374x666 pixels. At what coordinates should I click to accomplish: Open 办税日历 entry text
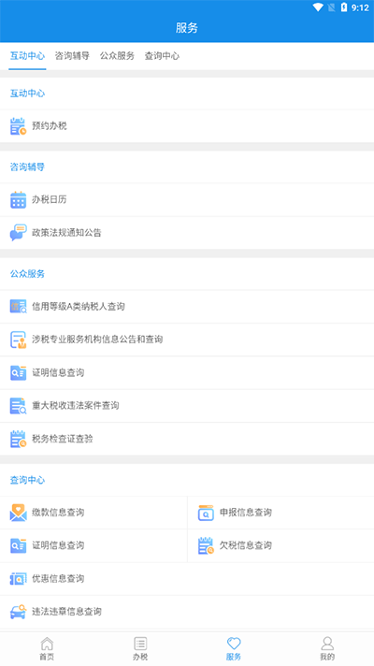[50, 199]
